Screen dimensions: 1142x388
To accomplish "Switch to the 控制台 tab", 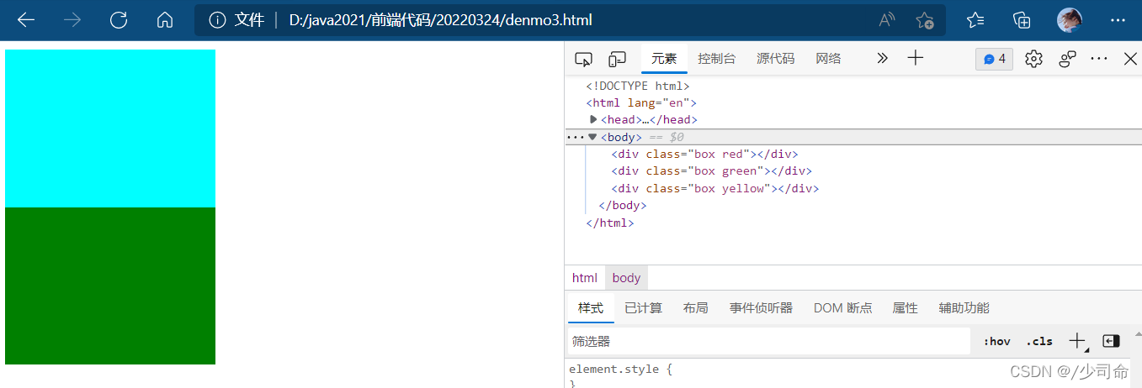I will tap(717, 59).
